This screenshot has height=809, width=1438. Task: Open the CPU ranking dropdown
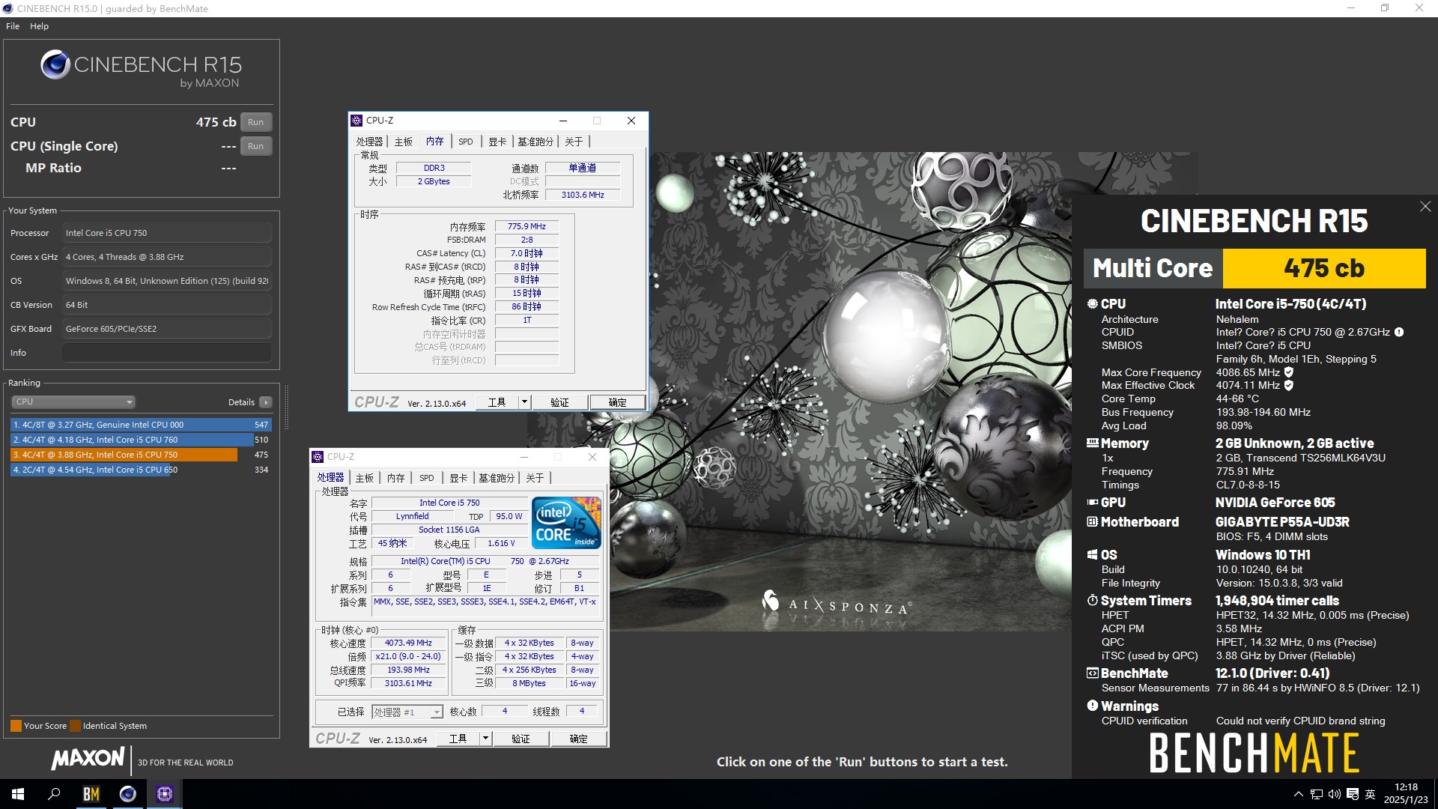[x=73, y=402]
